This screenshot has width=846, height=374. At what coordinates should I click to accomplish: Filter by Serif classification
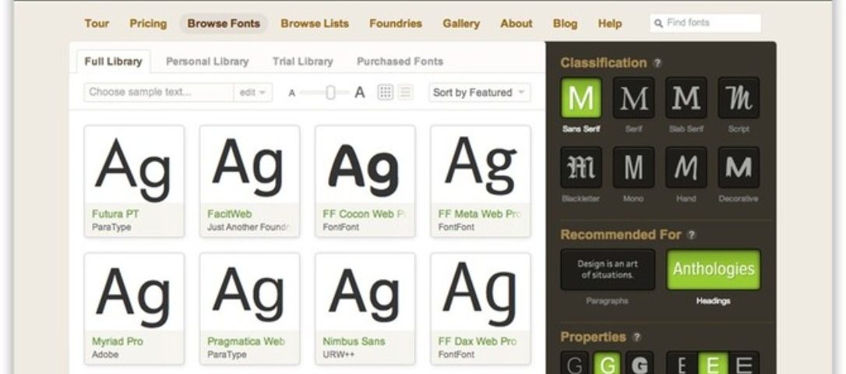click(633, 98)
